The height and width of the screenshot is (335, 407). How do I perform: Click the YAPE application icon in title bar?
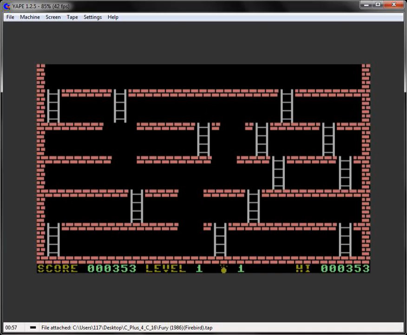point(7,6)
